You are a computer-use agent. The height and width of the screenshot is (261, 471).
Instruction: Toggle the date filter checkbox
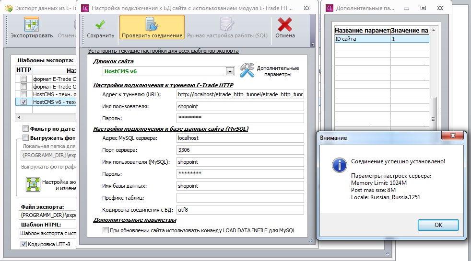25,129
